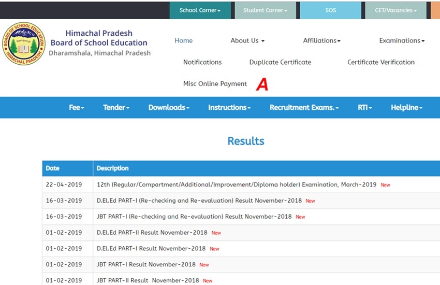
Task: Select Certificate Verification link
Action: (380, 62)
